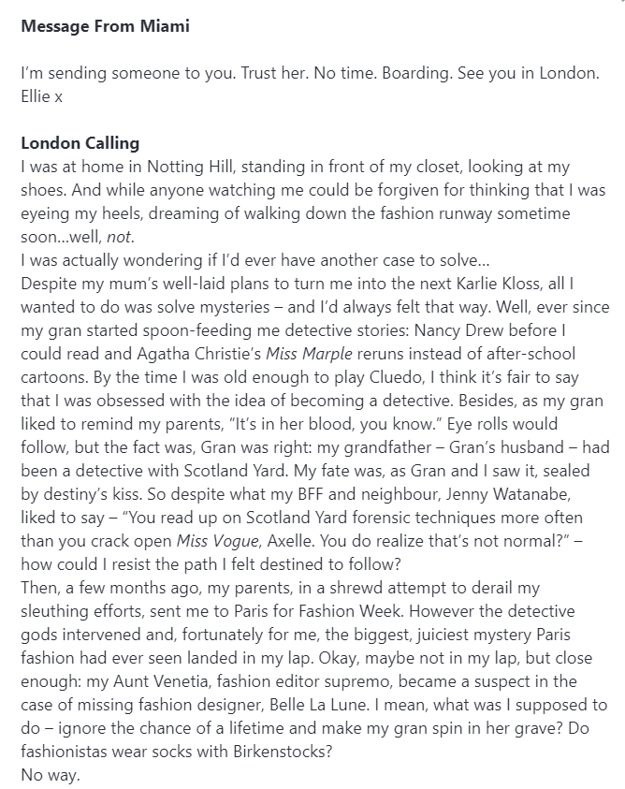Click the phrase "Trust her"
Screen dimensions: 625x789
[242, 73]
